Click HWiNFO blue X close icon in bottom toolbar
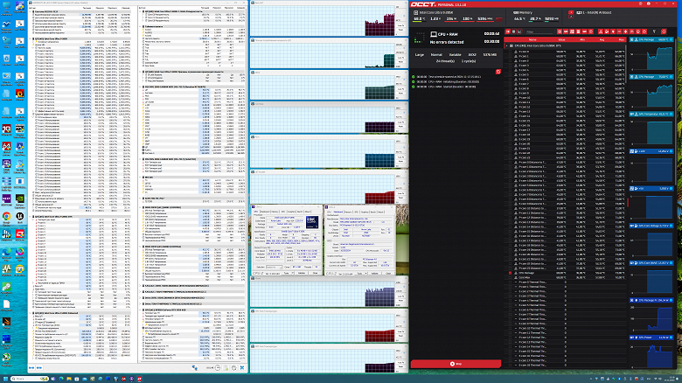The image size is (682, 383). tap(242, 368)
